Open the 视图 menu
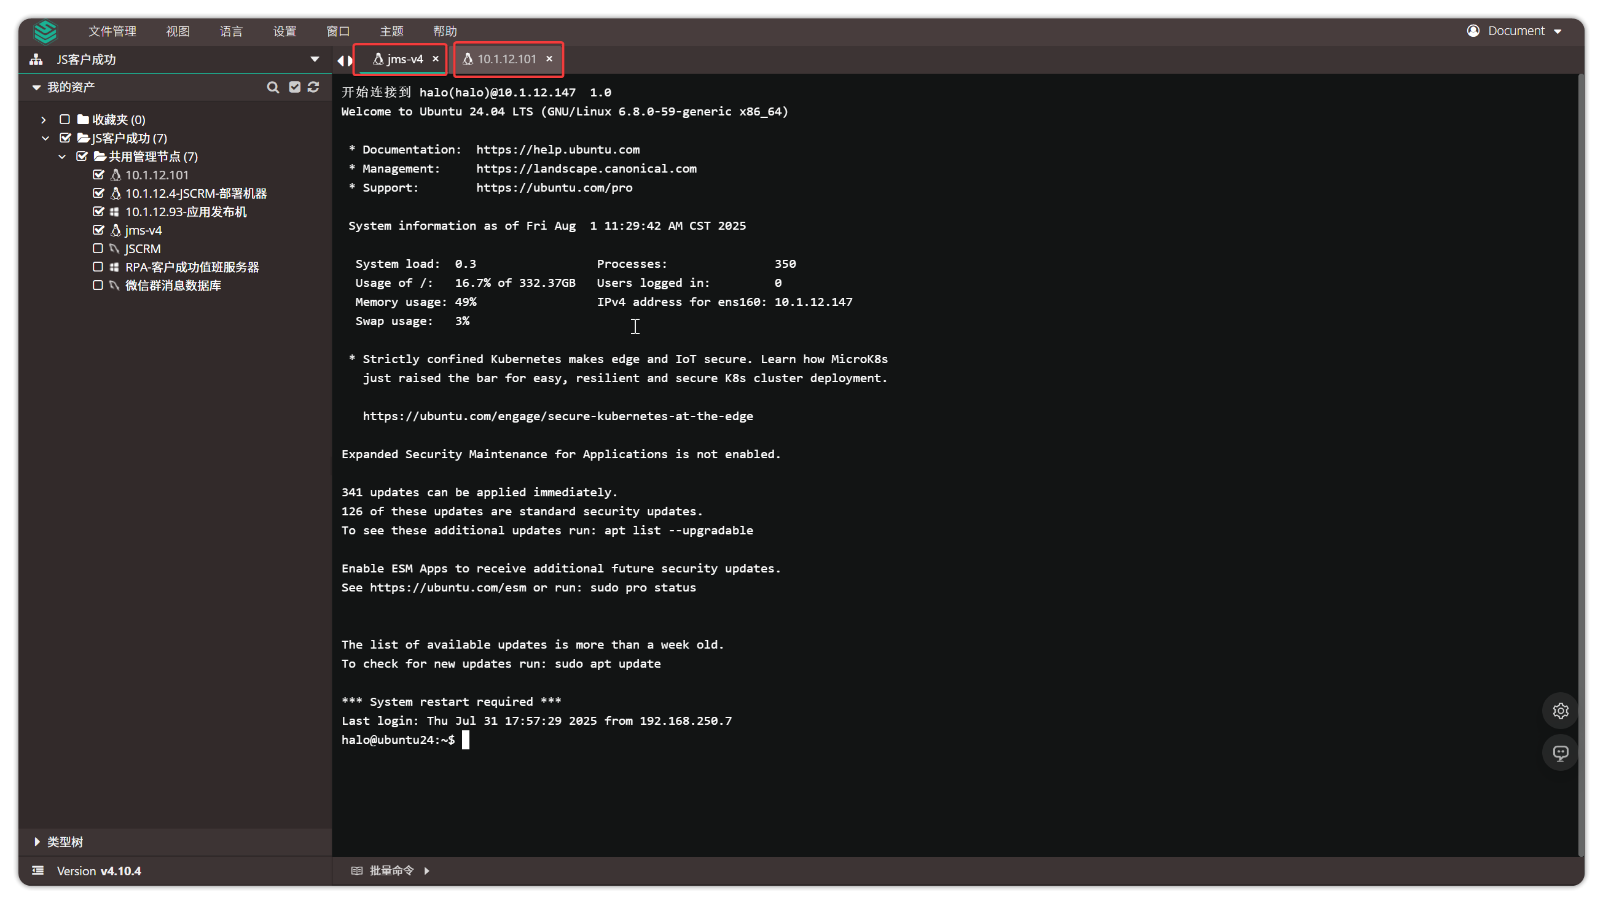Image resolution: width=1603 pixels, height=898 pixels. [178, 31]
